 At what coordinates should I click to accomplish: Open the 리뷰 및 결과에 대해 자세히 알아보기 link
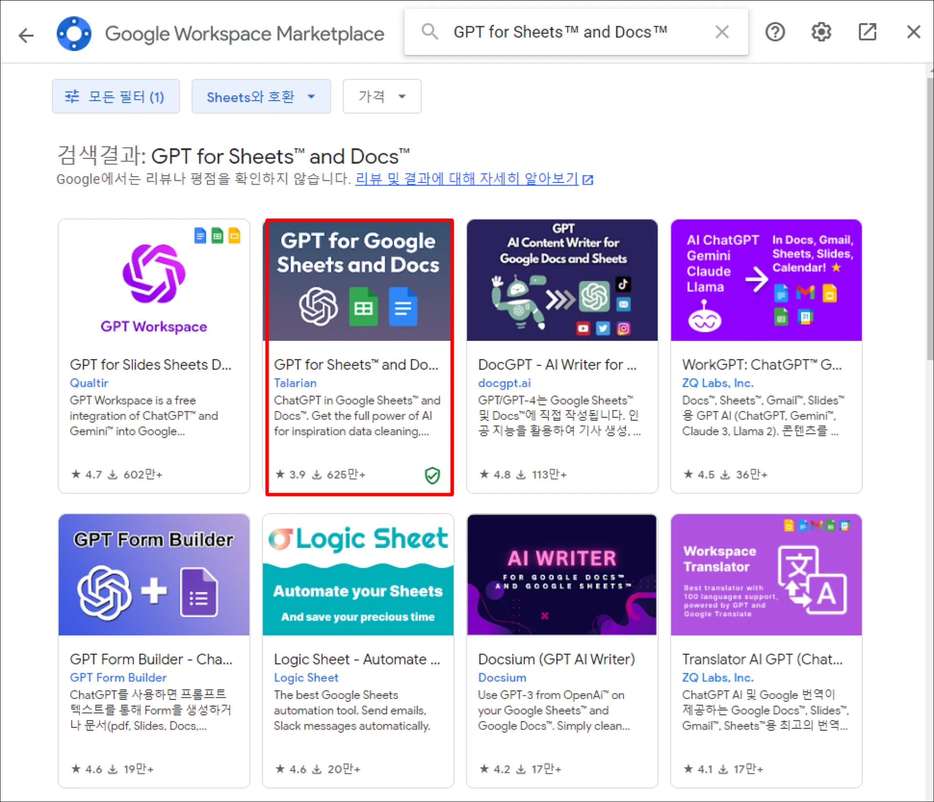467,179
